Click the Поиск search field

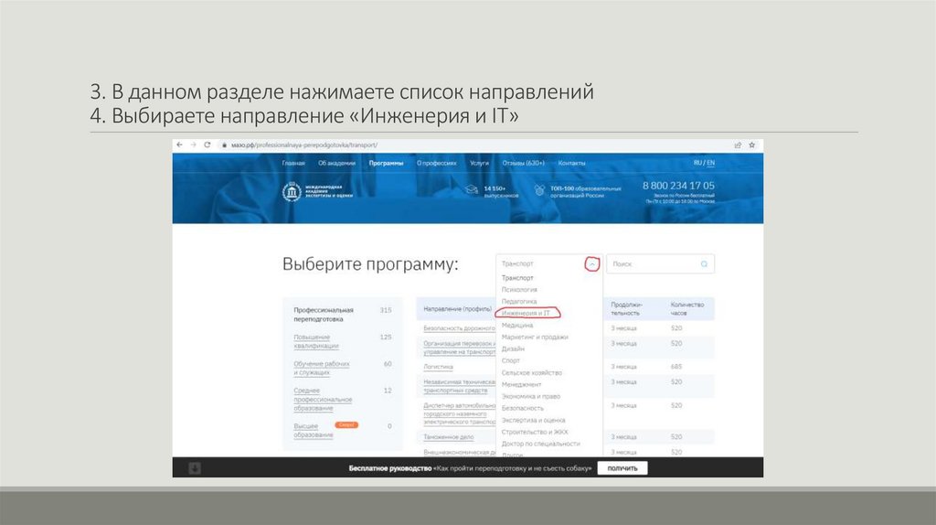[660, 264]
